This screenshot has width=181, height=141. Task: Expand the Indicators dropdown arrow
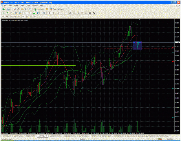click(x=36, y=13)
